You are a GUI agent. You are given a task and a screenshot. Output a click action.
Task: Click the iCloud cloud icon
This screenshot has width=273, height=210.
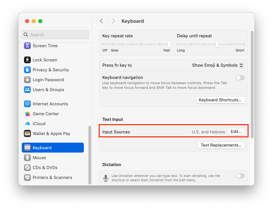click(x=27, y=123)
